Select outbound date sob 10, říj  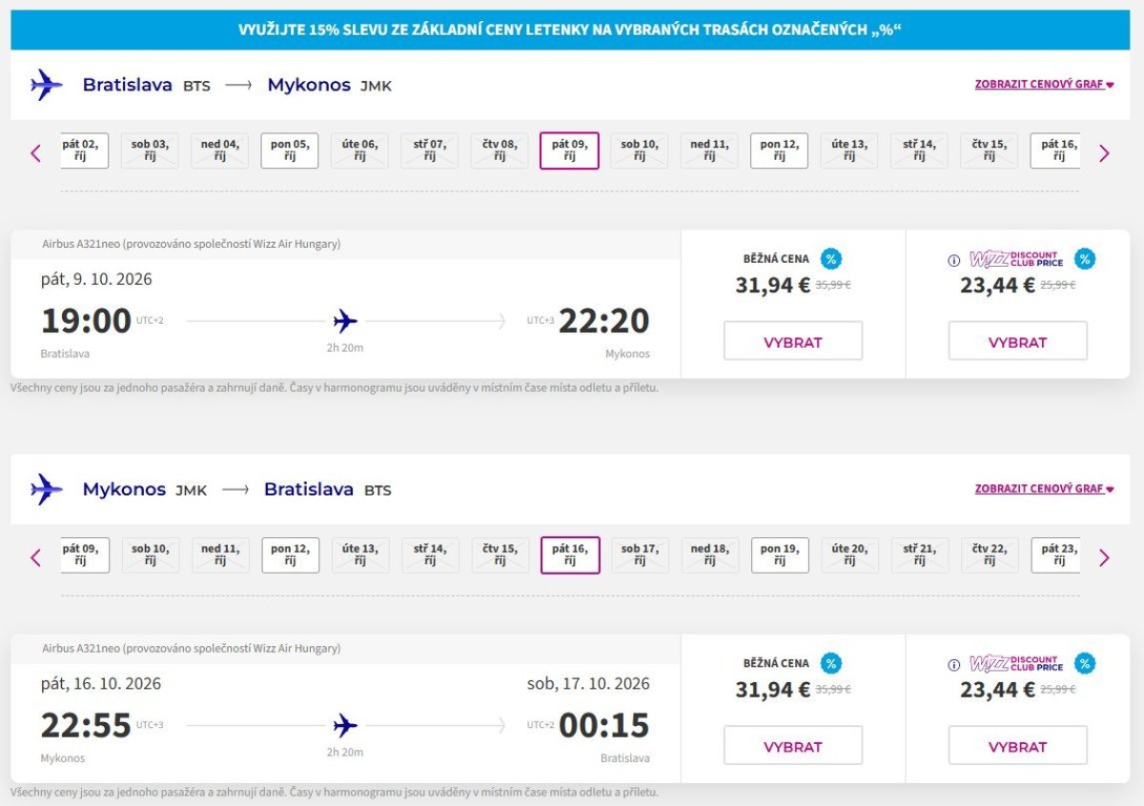[640, 151]
